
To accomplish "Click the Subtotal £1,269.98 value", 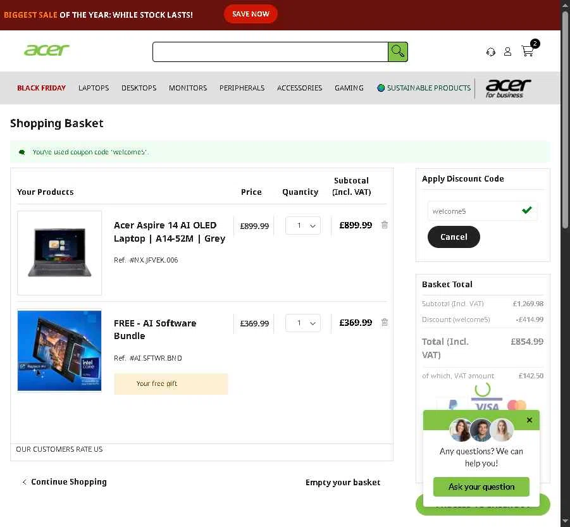I will pyautogui.click(x=528, y=304).
